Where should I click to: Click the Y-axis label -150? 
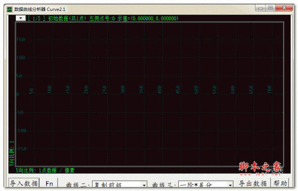coord(22,148)
